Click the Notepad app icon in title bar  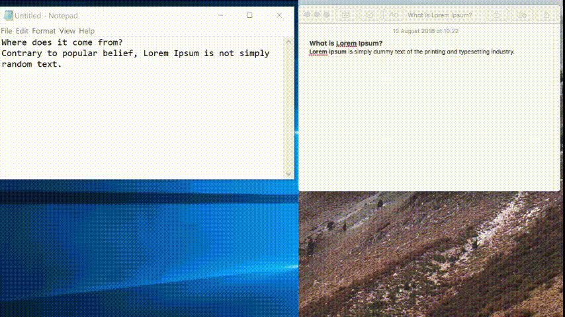pyautogui.click(x=8, y=15)
